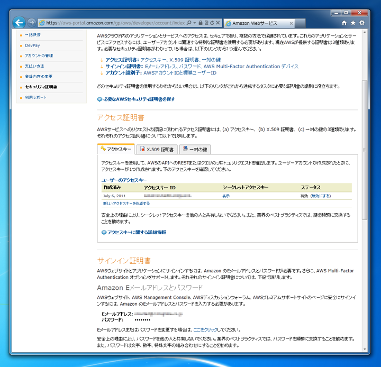Go back with the browser back arrow
The image size is (381, 367).
(19, 23)
